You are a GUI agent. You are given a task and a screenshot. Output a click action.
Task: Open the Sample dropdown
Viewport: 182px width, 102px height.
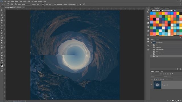[x=73, y=5]
